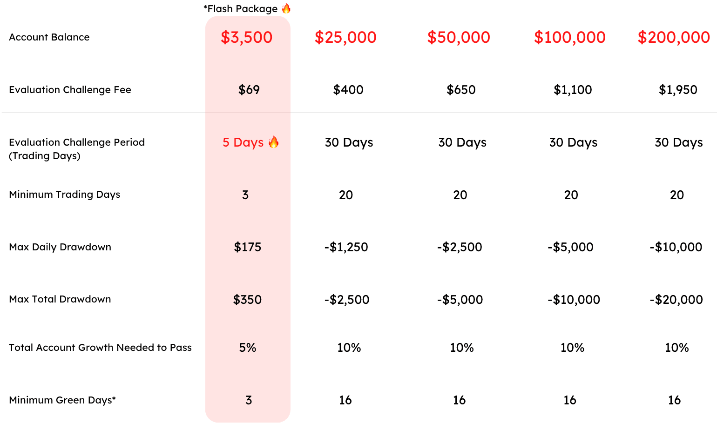Choose the $100,000 account balance heading
This screenshot has width=717, height=430.
(x=570, y=37)
